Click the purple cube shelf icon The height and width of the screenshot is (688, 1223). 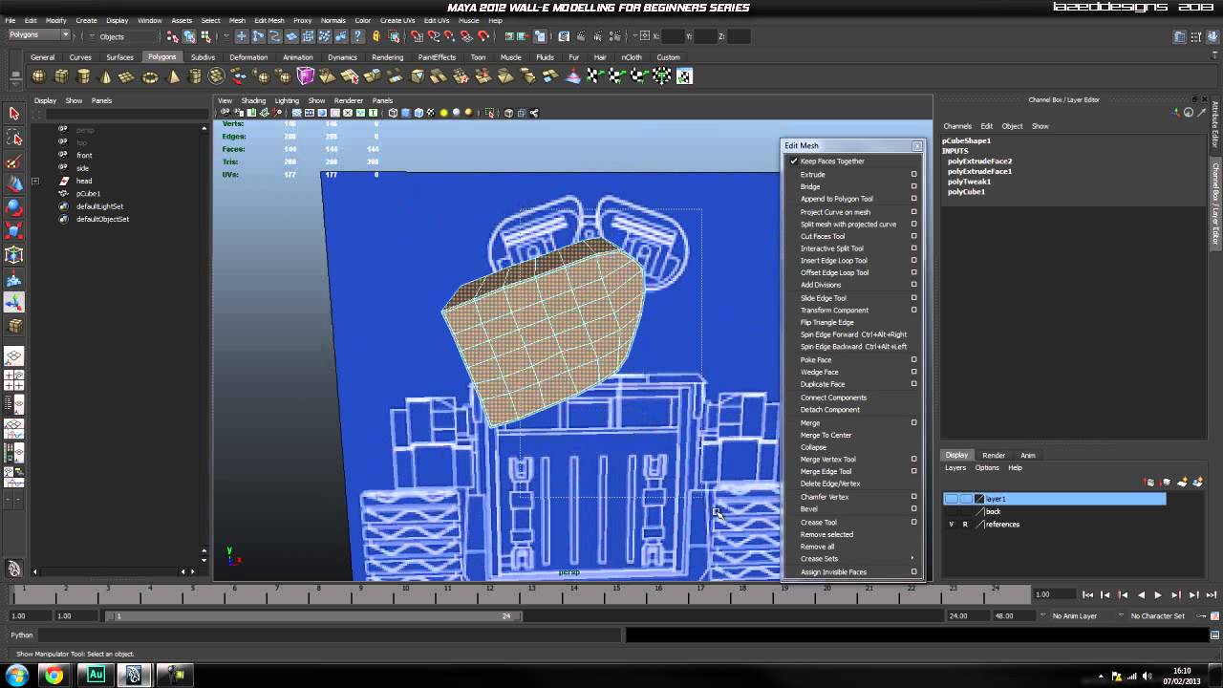click(306, 76)
